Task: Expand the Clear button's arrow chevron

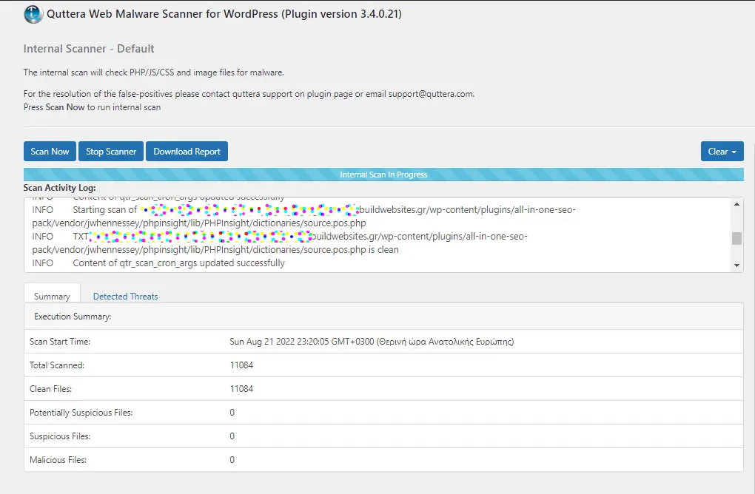Action: tap(732, 151)
